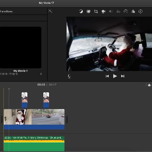Select the first overlay clip above timeline

(24, 100)
